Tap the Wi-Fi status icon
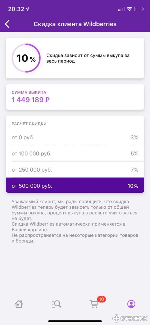 [x=129, y=9]
